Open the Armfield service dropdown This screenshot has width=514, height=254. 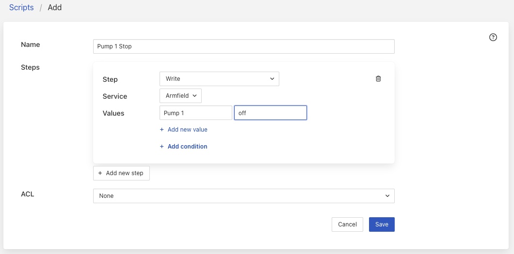[x=180, y=96]
